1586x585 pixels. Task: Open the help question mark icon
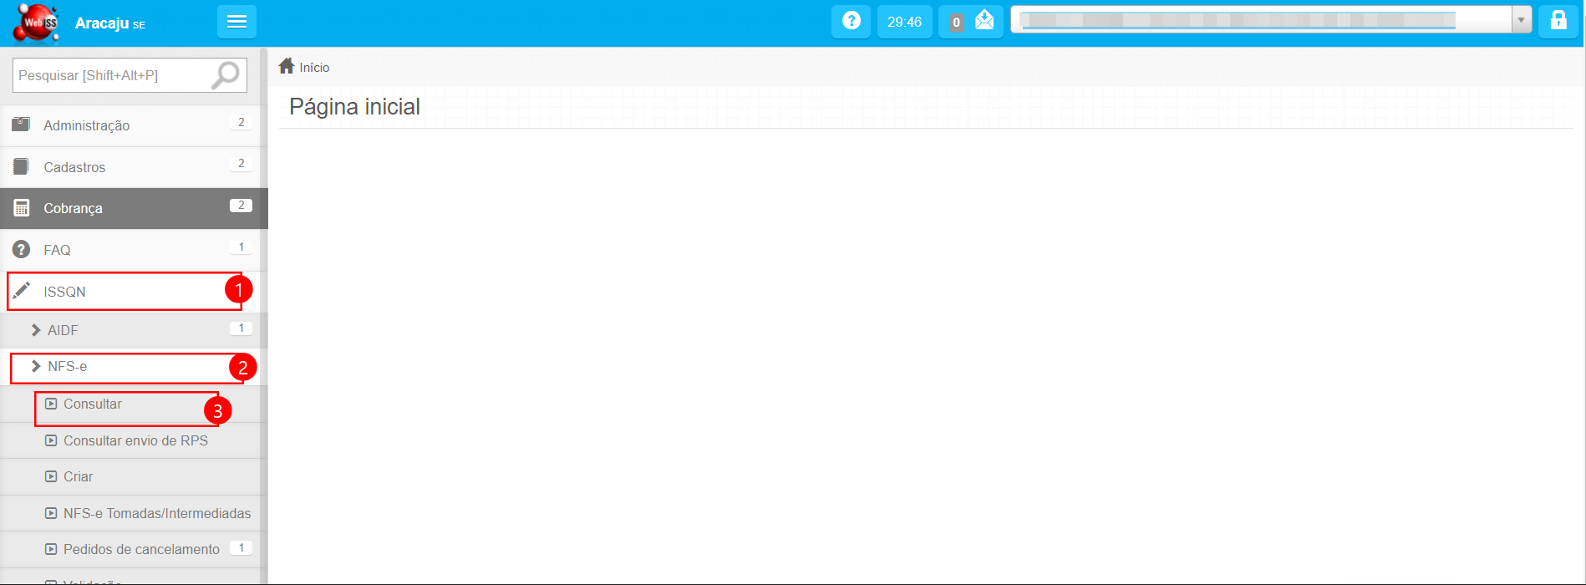[x=851, y=21]
